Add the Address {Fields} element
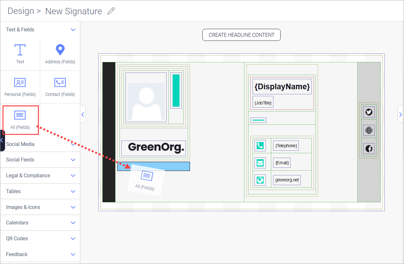The image size is (404, 264). tap(60, 54)
